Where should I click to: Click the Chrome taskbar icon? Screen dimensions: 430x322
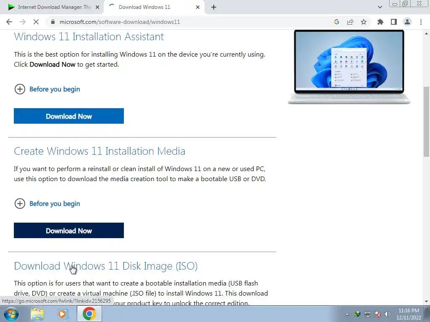(89, 314)
